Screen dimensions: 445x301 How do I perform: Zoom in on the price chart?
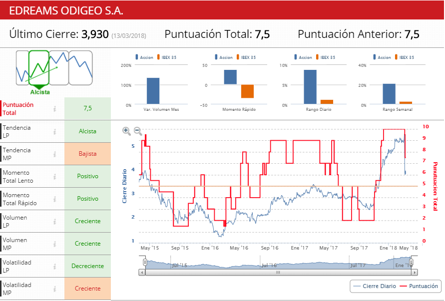[x=126, y=131]
